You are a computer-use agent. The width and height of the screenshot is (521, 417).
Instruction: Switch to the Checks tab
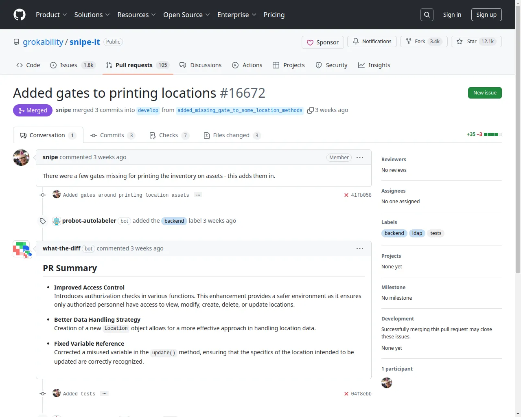[169, 135]
